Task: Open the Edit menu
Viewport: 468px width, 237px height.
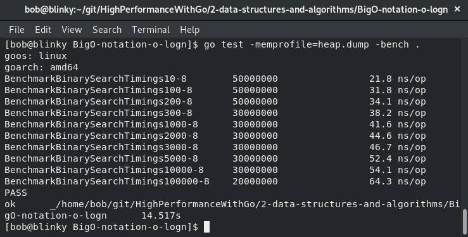Action: (43, 30)
